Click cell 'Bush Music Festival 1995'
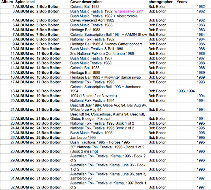Viewport: 211px width, 190px height. click(x=109, y=133)
